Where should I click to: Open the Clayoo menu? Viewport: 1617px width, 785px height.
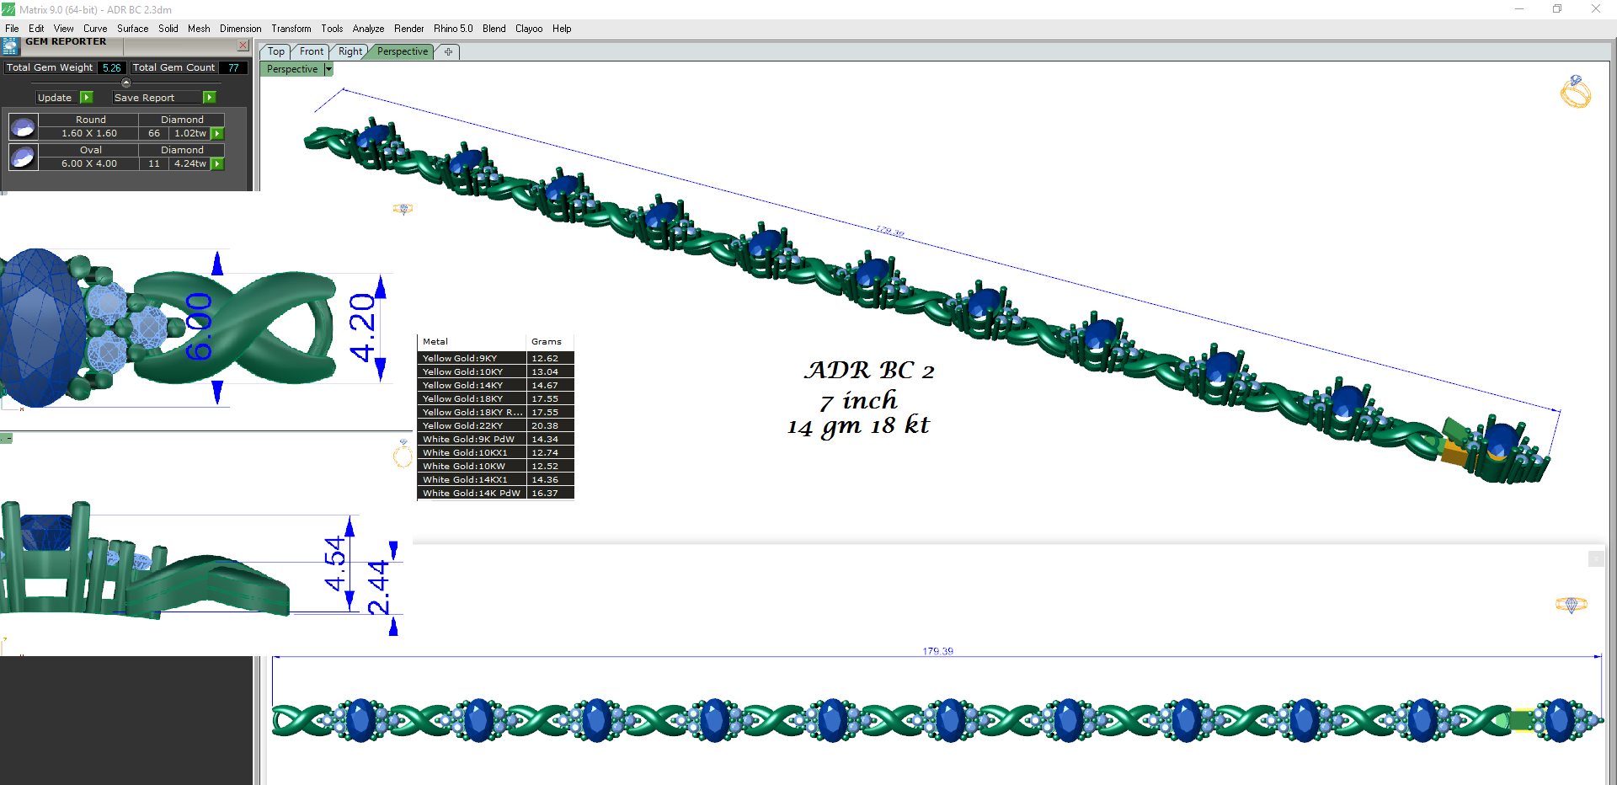(529, 29)
